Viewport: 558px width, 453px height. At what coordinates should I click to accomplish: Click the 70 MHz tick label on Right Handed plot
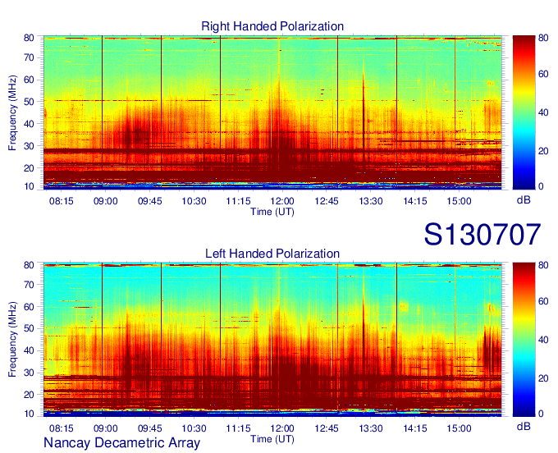pyautogui.click(x=29, y=57)
